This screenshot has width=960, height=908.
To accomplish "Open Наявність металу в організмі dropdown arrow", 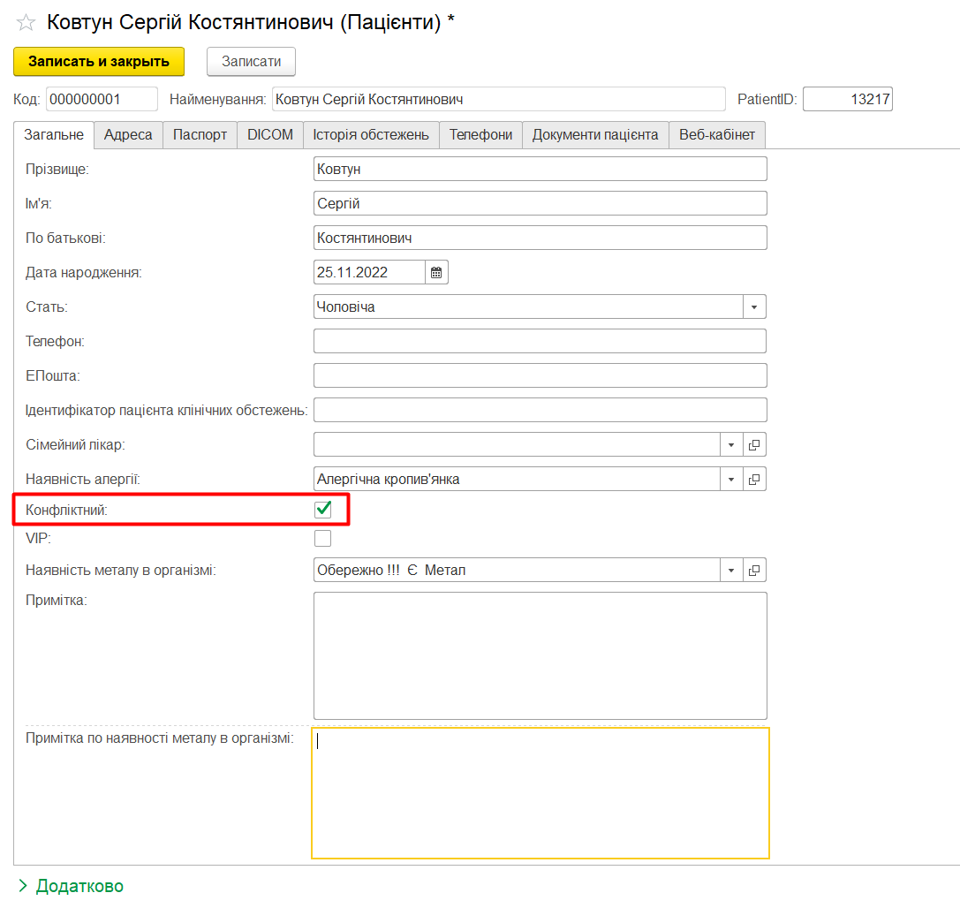I will [731, 571].
